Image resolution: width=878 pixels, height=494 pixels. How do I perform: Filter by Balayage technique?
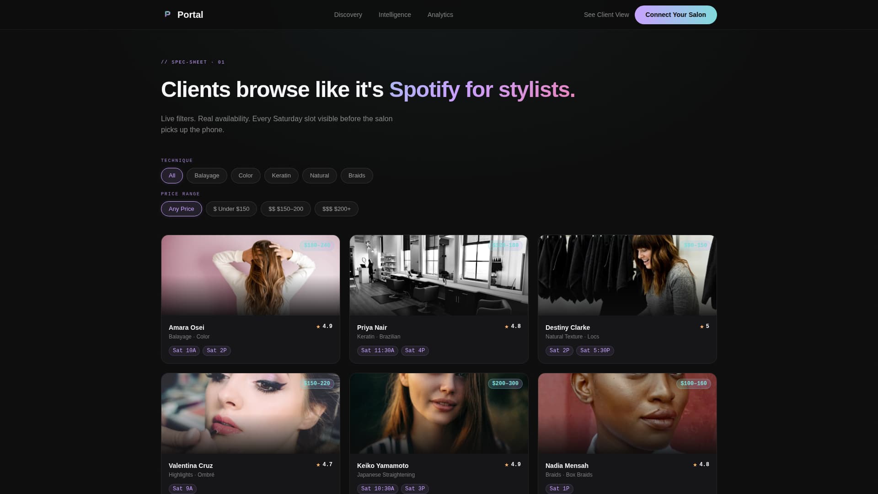pyautogui.click(x=207, y=176)
